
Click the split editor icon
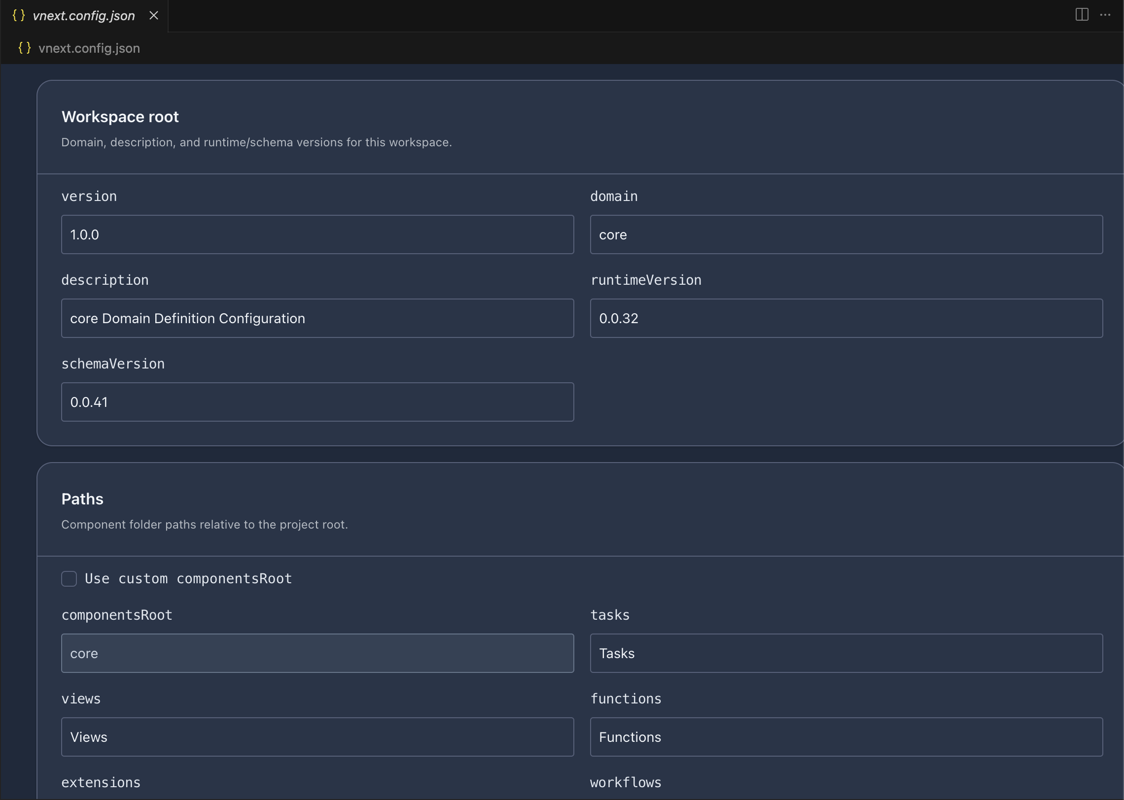tap(1082, 15)
